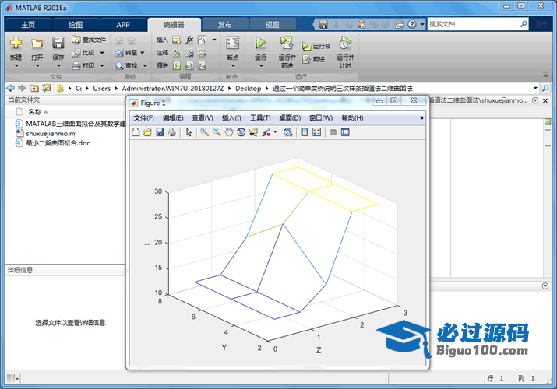557x389 pixels.
Task: Click the Print (打印) icon in the ribbon
Action: 76,65
